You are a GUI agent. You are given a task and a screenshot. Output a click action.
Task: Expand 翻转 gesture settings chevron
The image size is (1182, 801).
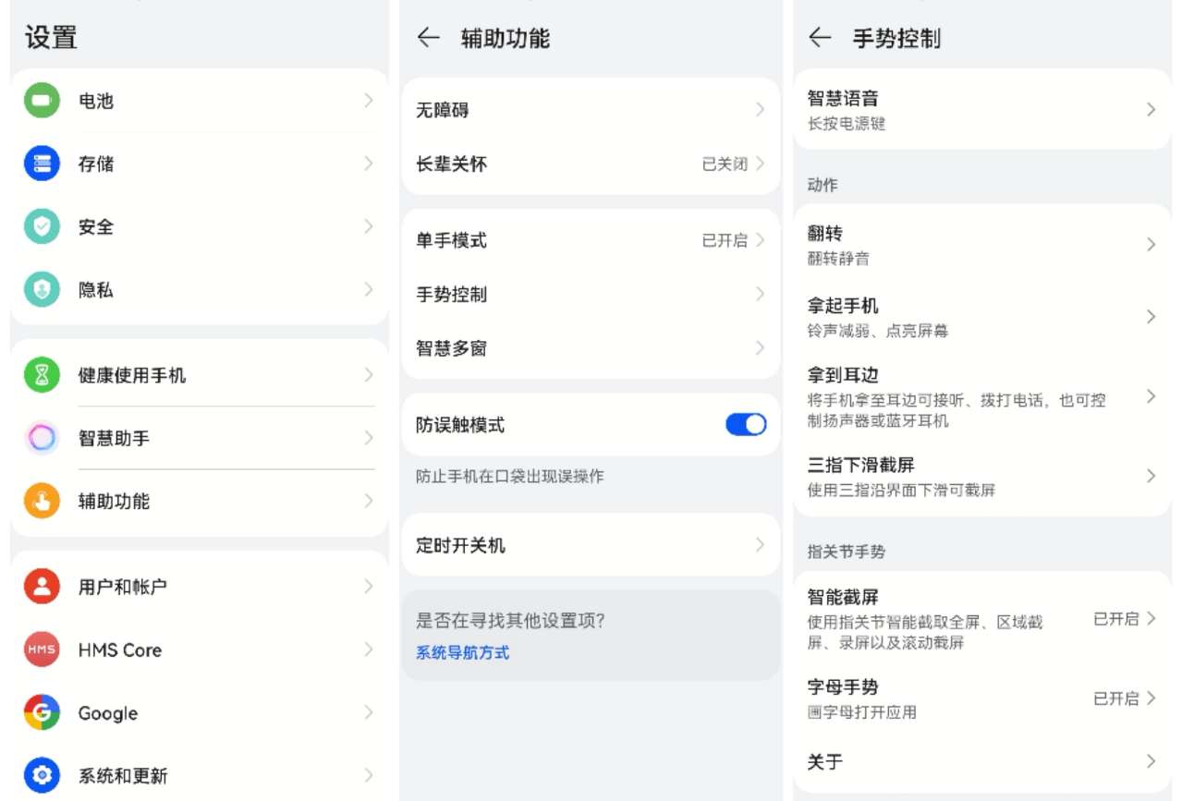[1151, 244]
